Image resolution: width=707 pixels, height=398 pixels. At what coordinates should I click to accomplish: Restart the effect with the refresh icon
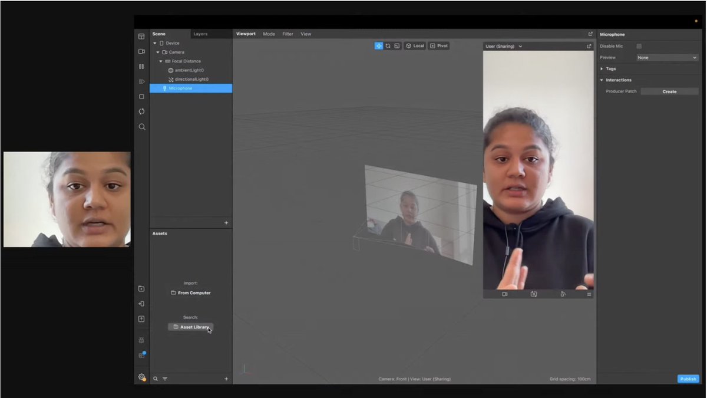pos(141,111)
